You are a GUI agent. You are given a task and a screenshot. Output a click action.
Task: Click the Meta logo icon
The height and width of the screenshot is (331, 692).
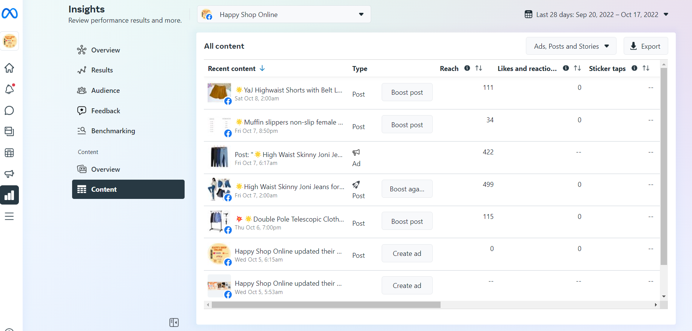click(9, 14)
